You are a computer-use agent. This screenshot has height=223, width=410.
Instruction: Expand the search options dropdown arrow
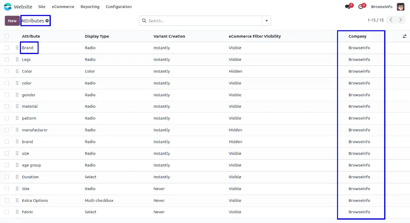click(x=266, y=21)
